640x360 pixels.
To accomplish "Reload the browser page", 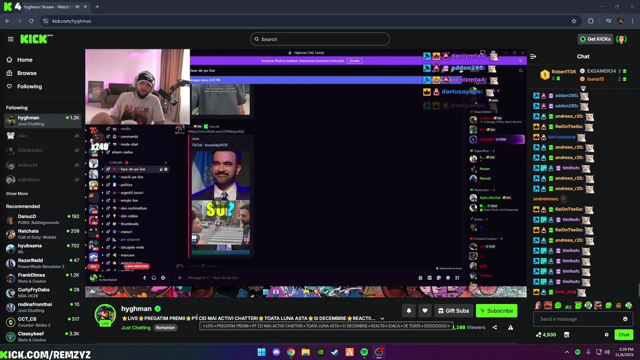I will [x=31, y=21].
